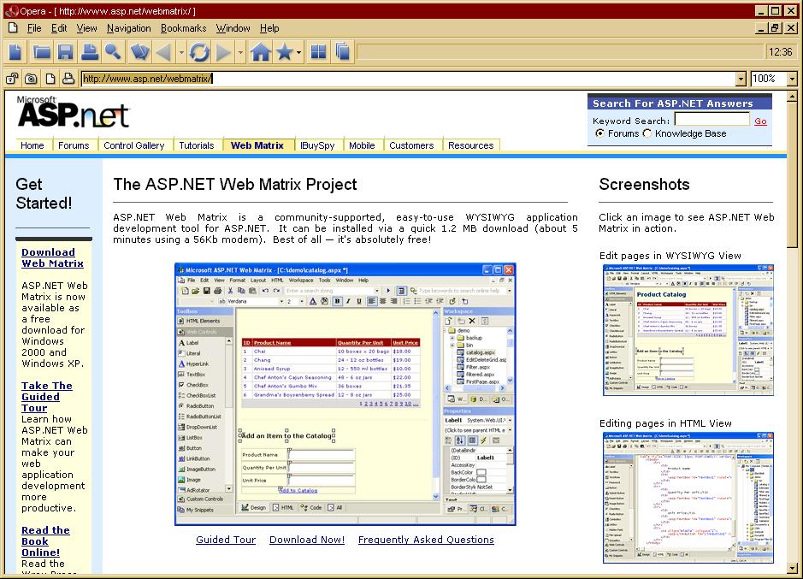Click the address bar URL field
The width and height of the screenshot is (803, 579).
click(409, 79)
